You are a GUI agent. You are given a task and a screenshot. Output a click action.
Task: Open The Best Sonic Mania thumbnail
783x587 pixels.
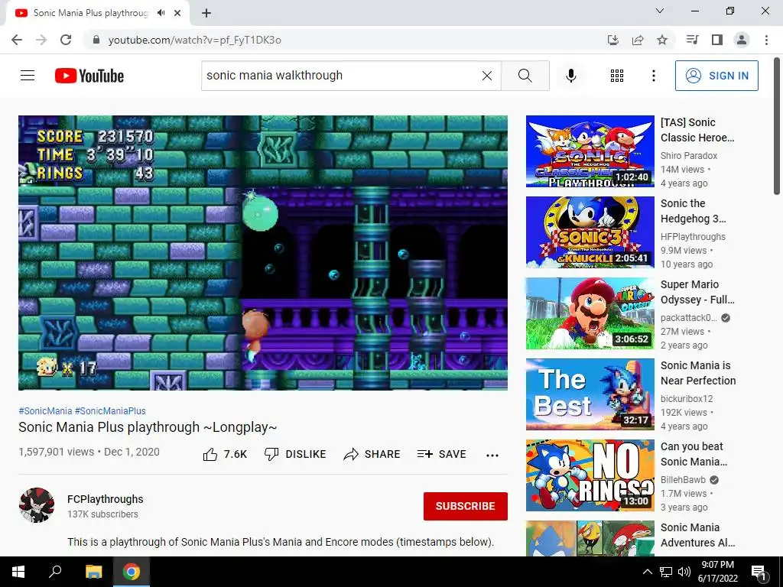(590, 394)
